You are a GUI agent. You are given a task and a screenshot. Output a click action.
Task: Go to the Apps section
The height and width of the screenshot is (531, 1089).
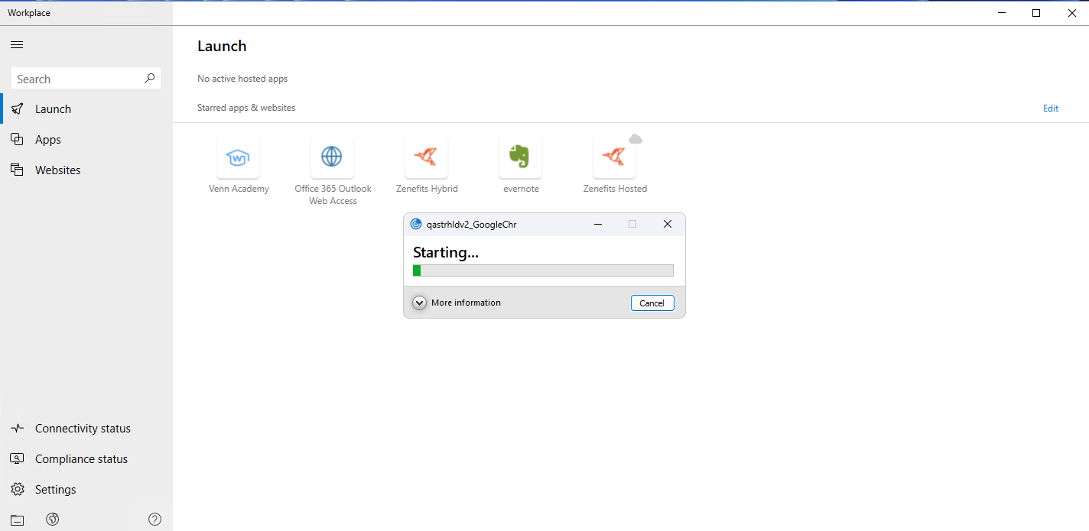coord(47,140)
